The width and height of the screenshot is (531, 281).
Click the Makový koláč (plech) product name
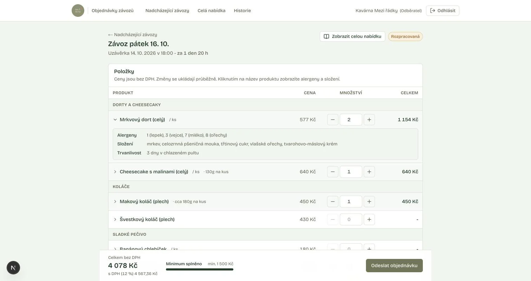tap(144, 201)
